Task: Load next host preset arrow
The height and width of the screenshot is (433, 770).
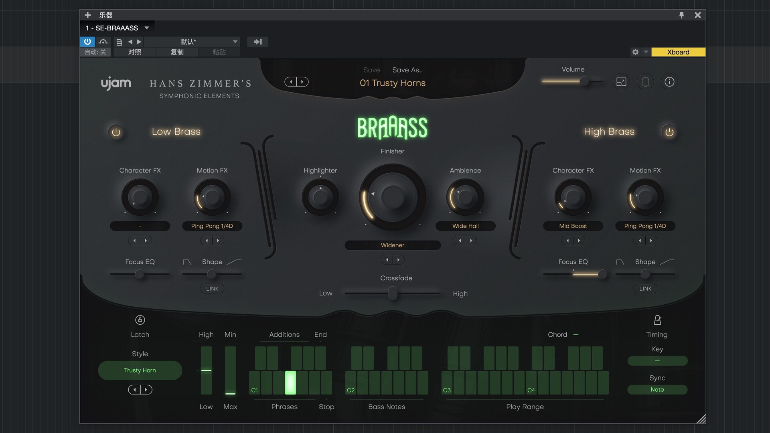Action: [x=139, y=42]
